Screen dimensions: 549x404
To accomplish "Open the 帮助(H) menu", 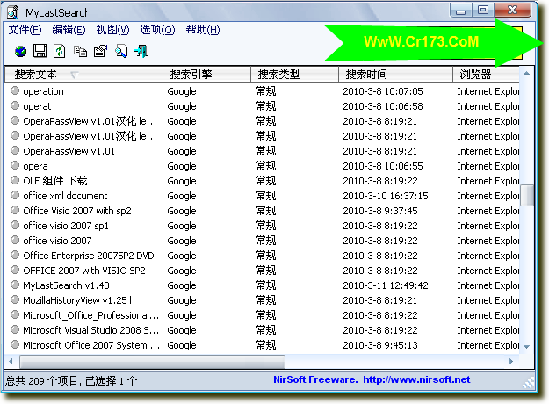I will [x=202, y=30].
